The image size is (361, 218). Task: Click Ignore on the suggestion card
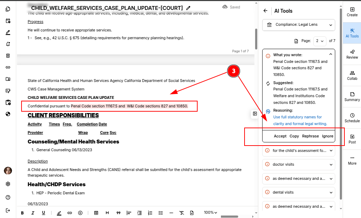(327, 136)
